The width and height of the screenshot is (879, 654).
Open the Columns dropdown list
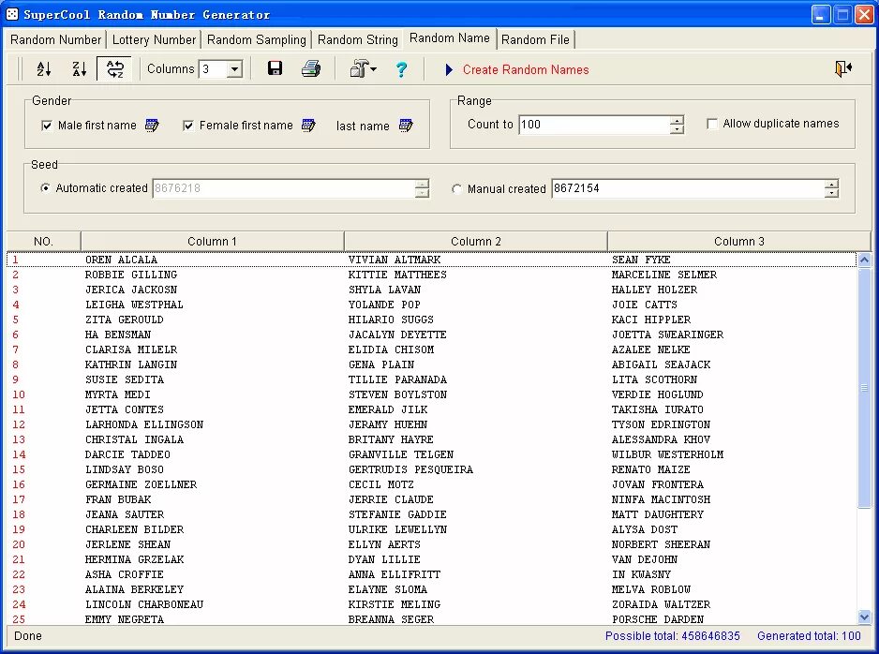tap(235, 69)
